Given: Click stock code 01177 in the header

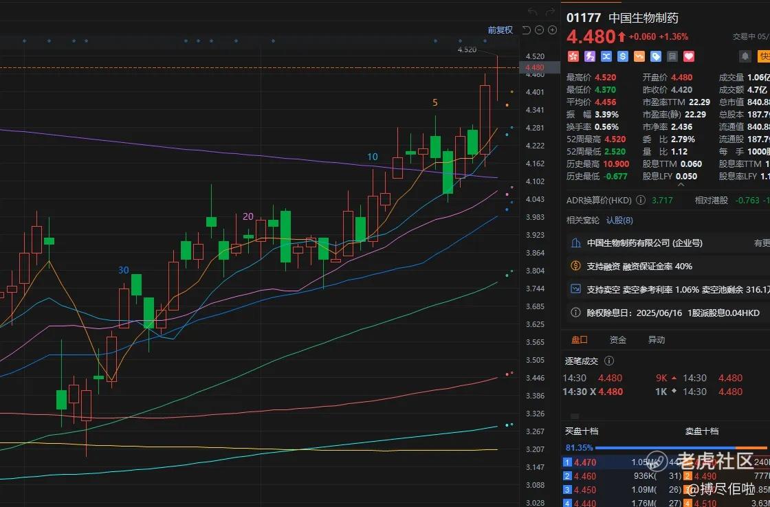Looking at the screenshot, I should point(584,18).
